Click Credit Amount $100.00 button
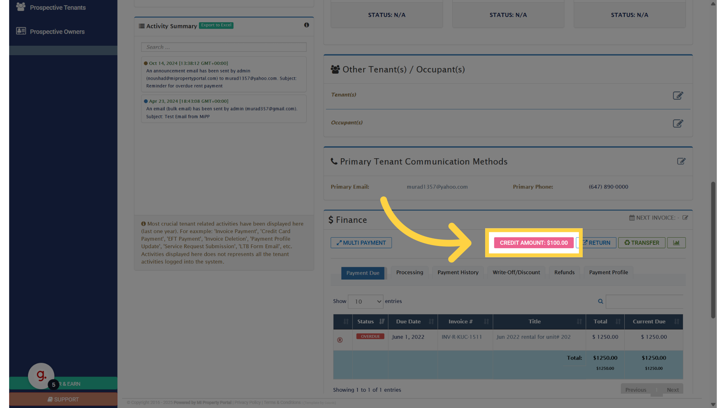Screen dimensions: 726x408 pyautogui.click(x=534, y=243)
